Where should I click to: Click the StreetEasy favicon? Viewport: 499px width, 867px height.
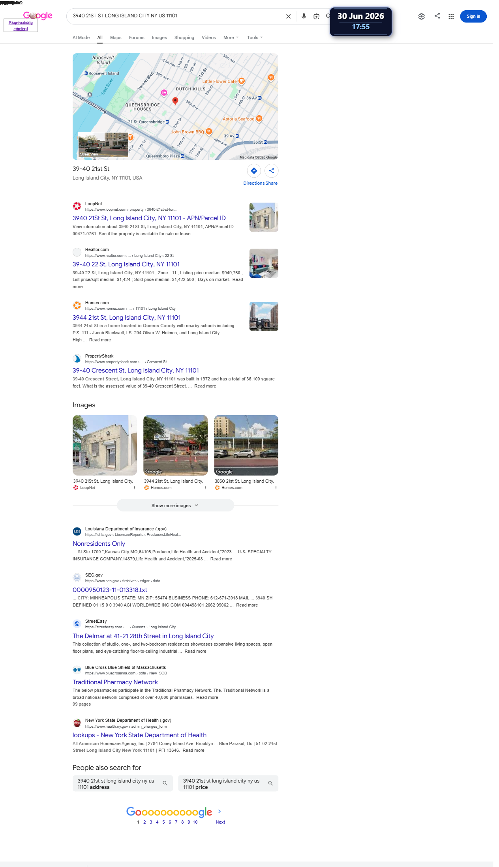77,624
